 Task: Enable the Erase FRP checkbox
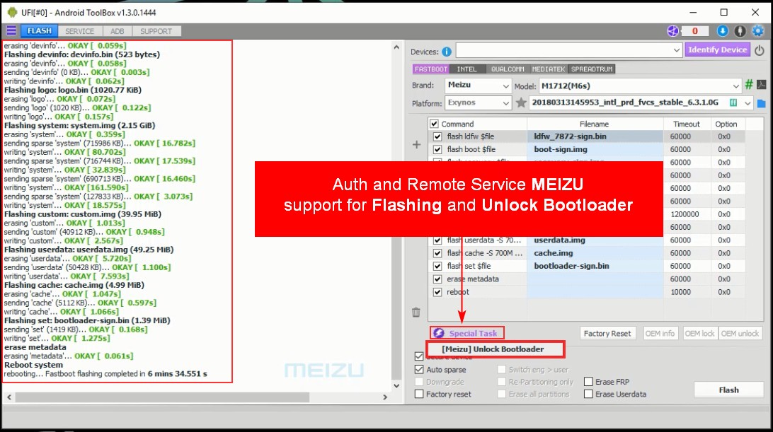[588, 382]
